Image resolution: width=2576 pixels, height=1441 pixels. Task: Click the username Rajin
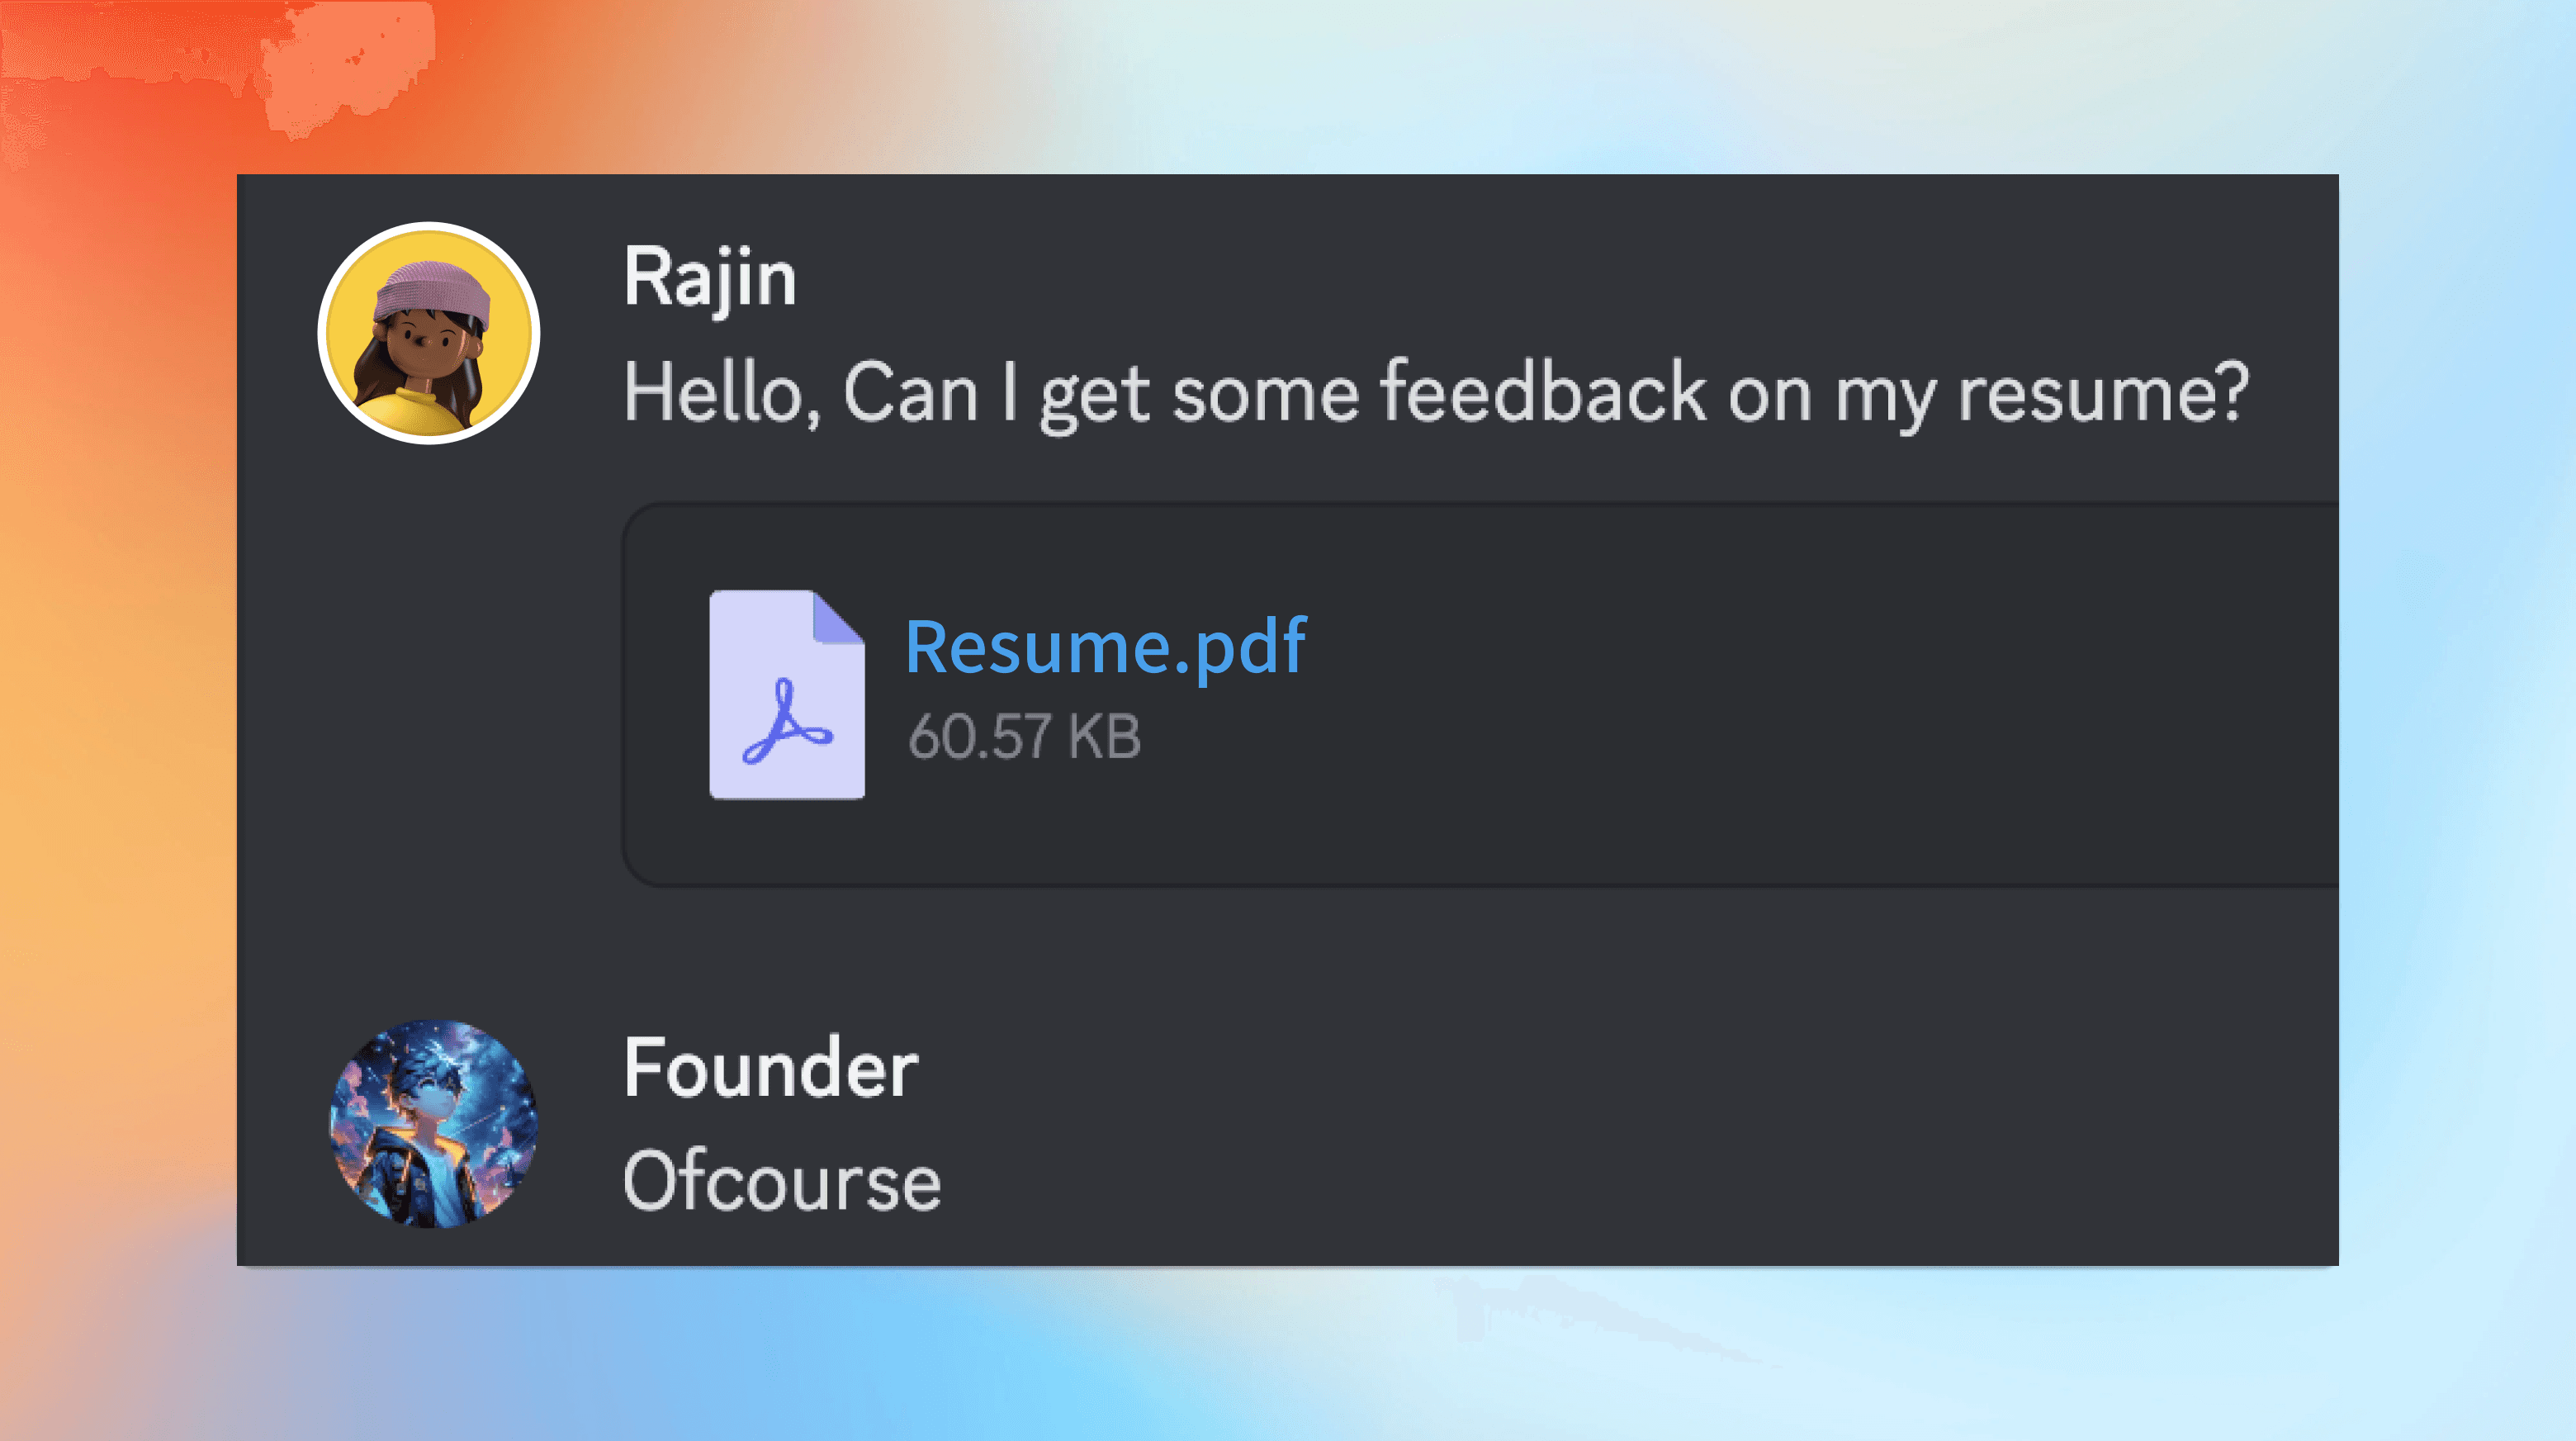point(710,277)
